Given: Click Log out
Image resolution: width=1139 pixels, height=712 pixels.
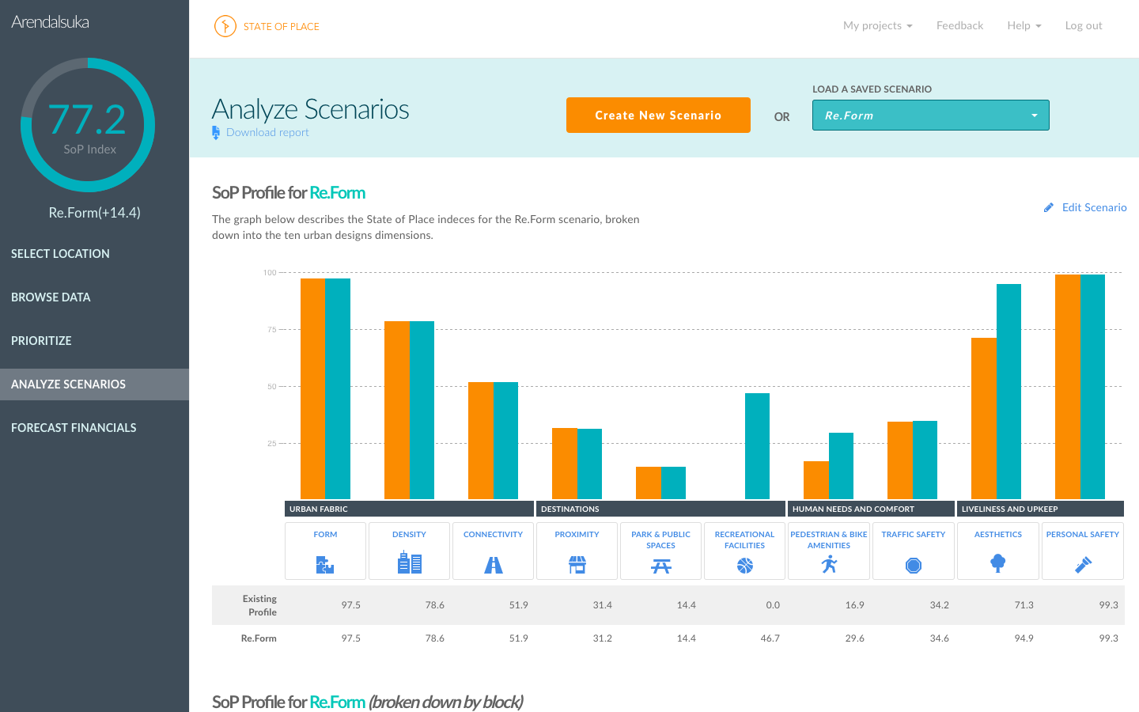Looking at the screenshot, I should [1084, 25].
